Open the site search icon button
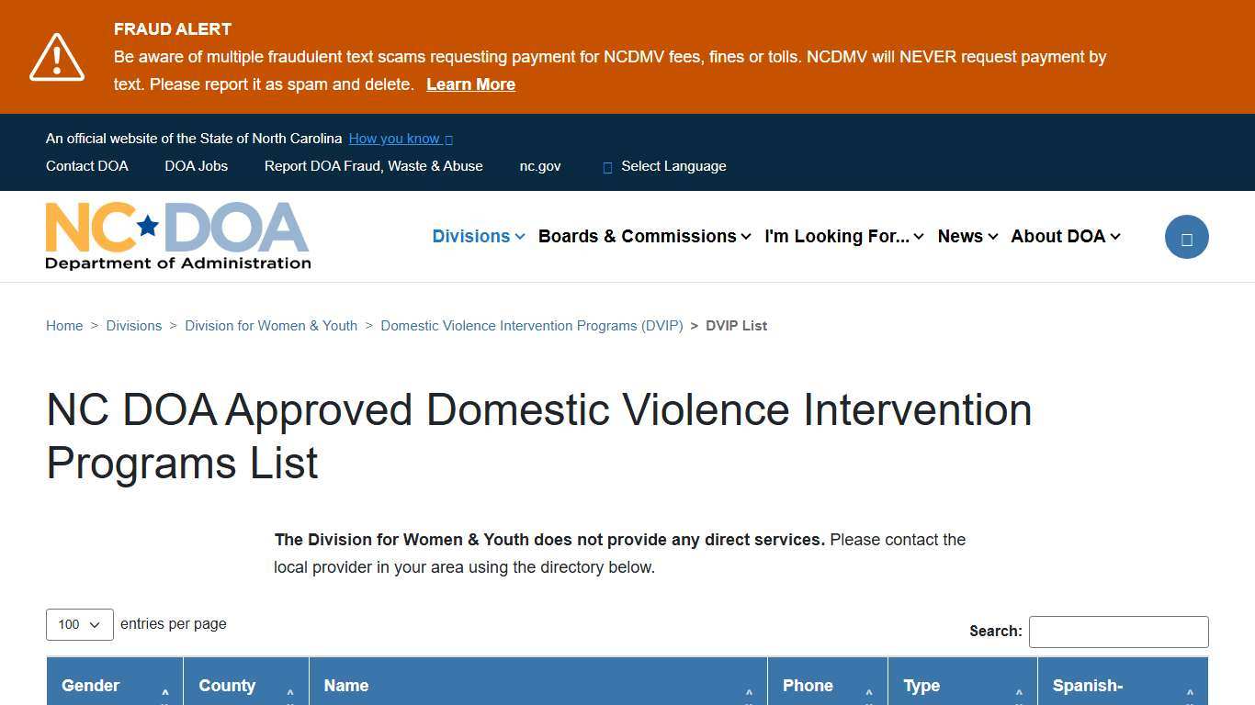This screenshot has height=705, width=1255. 1186,236
